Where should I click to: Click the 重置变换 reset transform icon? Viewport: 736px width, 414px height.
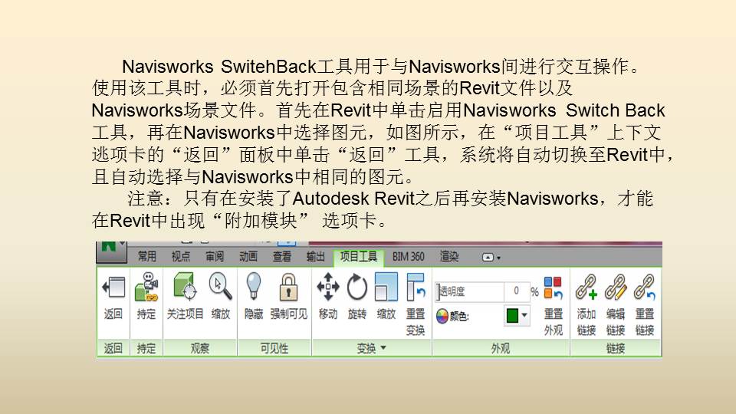tap(416, 287)
